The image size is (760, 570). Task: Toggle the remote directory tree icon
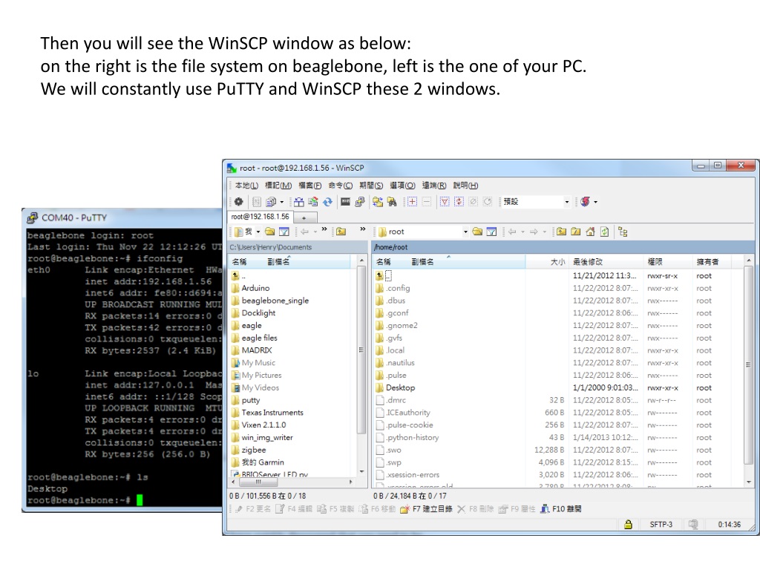coord(623,232)
